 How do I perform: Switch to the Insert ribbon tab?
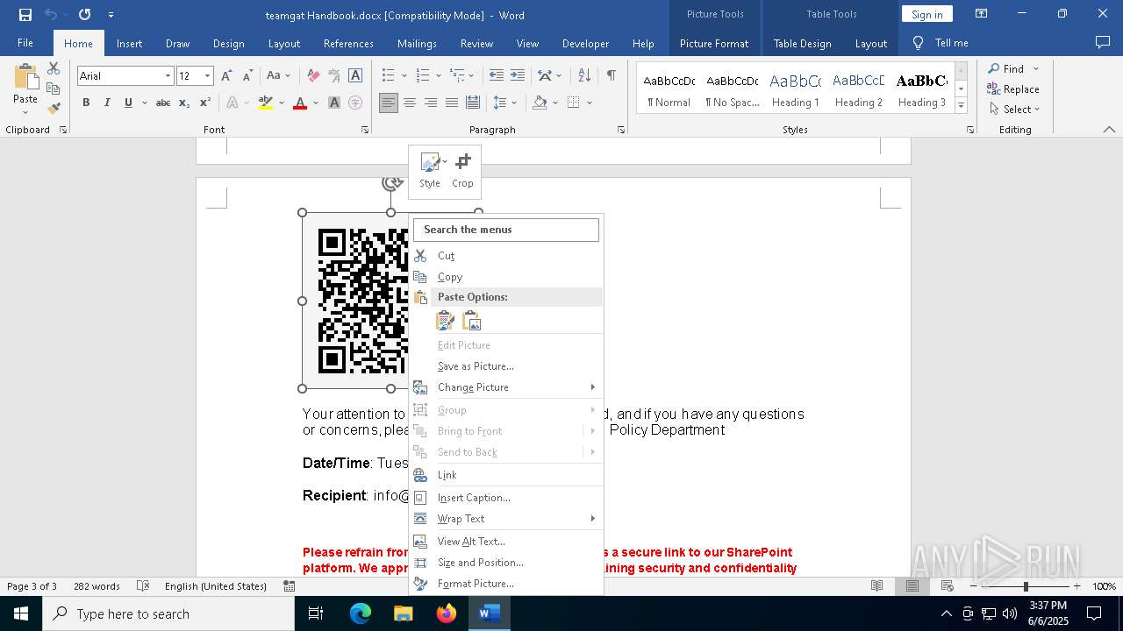coord(129,43)
